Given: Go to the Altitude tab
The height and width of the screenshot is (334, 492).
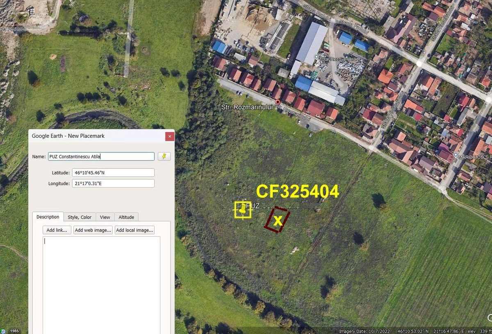Looking at the screenshot, I should click(x=126, y=217).
